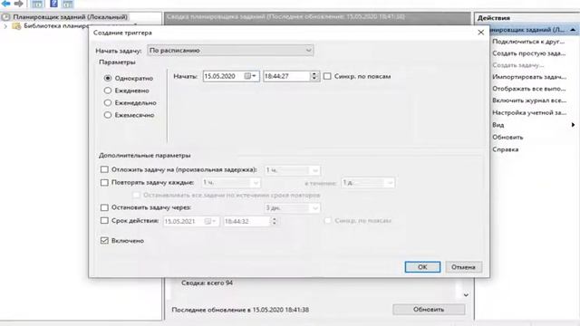This screenshot has width=580, height=326.
Task: Open the в течение duration dropdown
Action: (x=368, y=183)
